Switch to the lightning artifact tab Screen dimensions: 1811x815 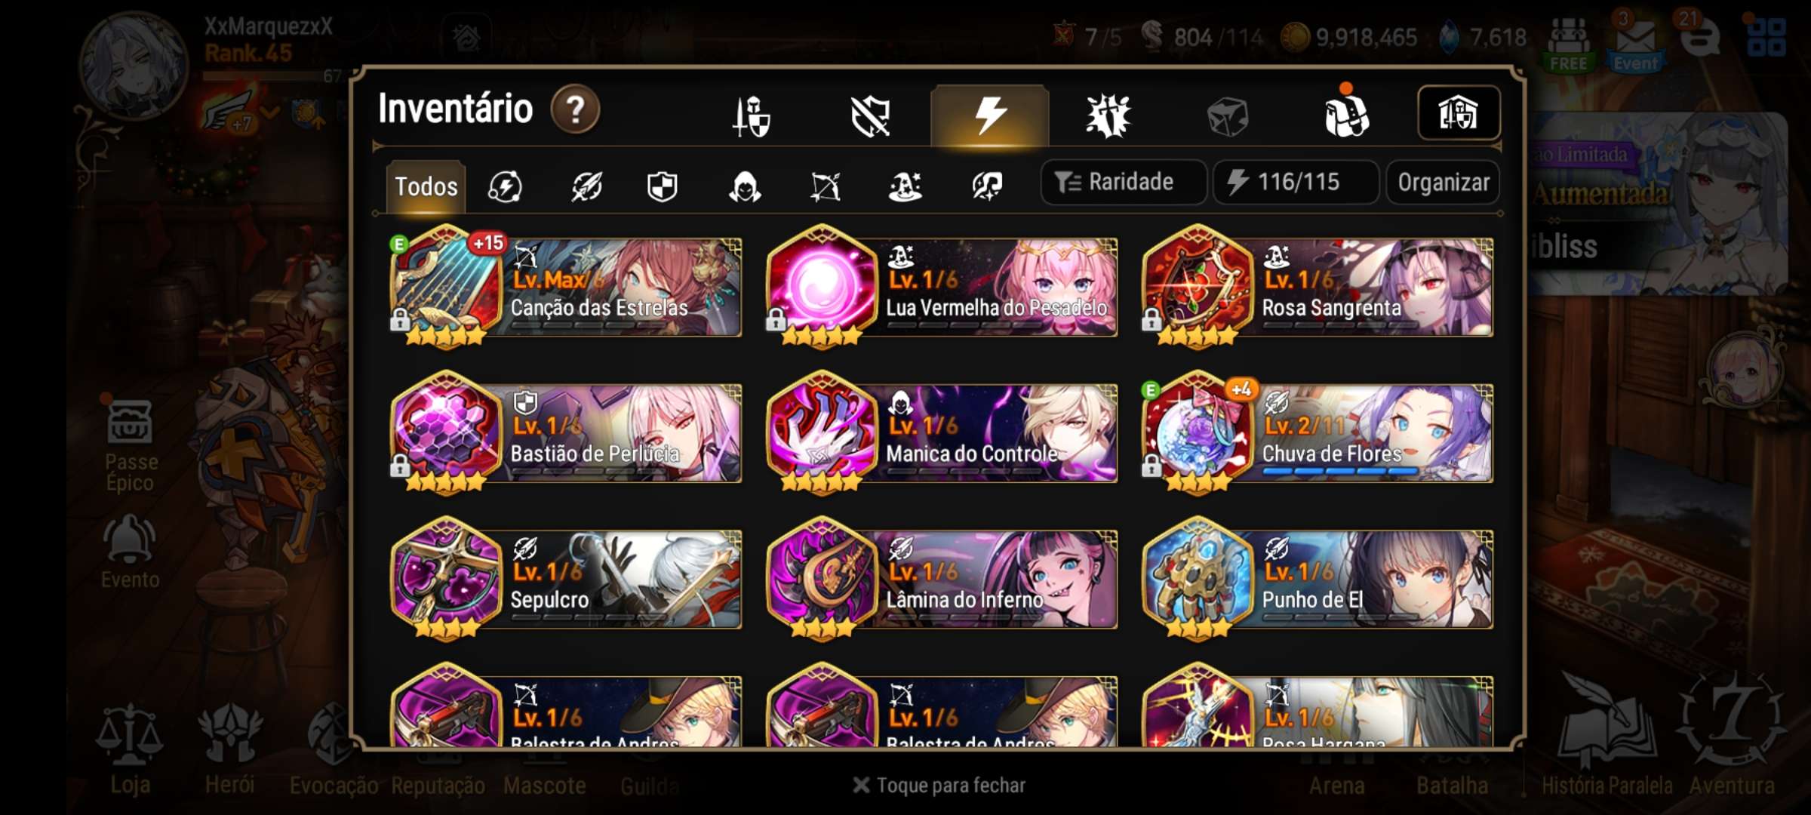pos(989,115)
